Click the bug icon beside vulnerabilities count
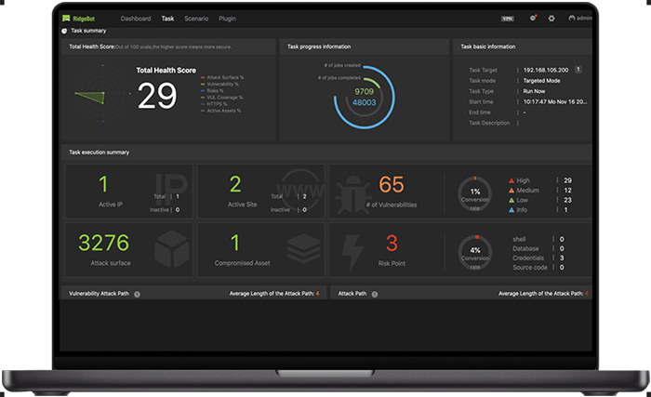The width and height of the screenshot is (651, 397). point(353,189)
